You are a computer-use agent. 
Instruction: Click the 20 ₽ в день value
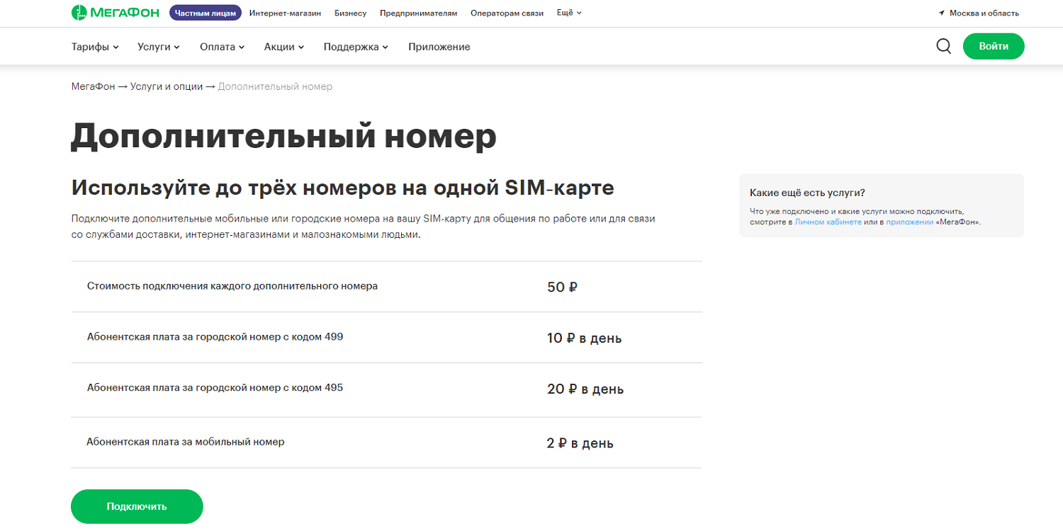point(585,389)
